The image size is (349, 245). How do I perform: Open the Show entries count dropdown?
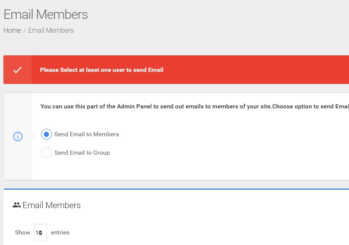(40, 233)
